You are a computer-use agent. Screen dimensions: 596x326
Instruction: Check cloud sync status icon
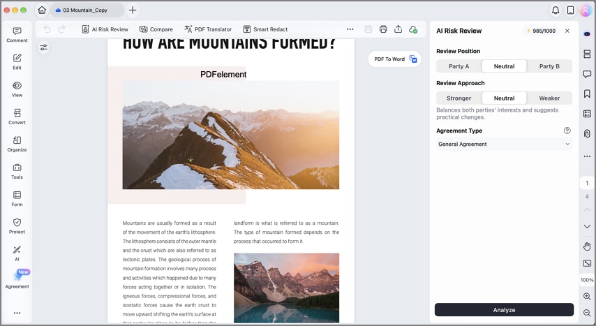(x=413, y=29)
